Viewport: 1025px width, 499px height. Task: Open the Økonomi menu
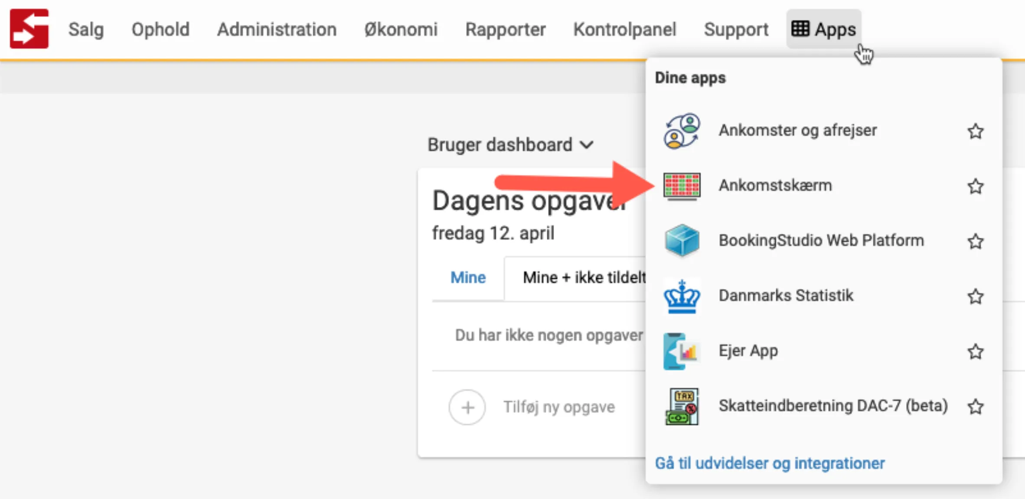tap(401, 30)
